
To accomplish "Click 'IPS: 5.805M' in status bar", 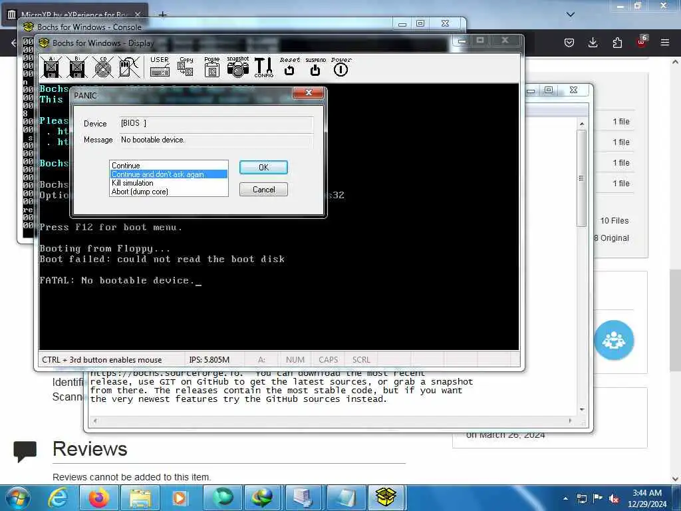I will [209, 360].
